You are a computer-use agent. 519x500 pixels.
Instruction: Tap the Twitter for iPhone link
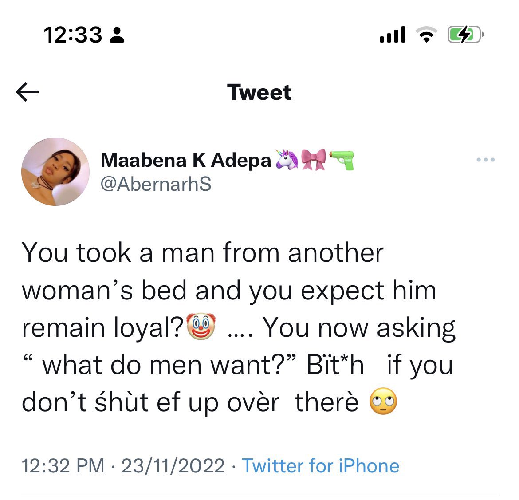click(320, 465)
